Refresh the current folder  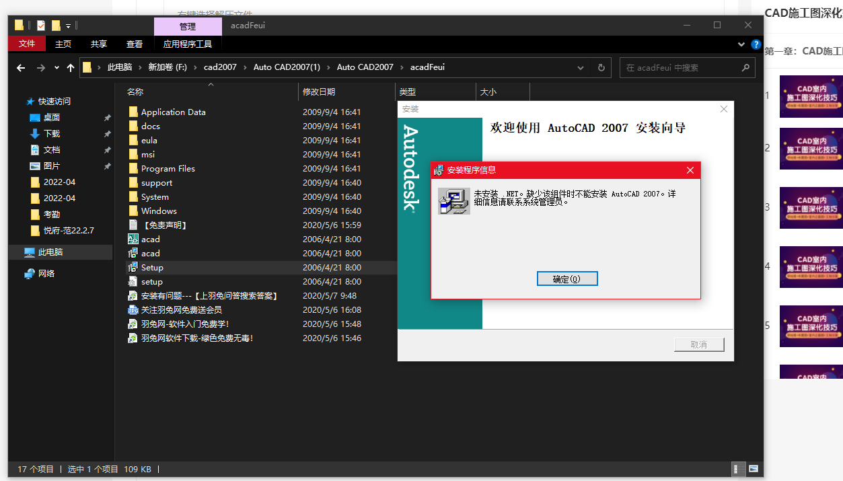click(x=601, y=68)
